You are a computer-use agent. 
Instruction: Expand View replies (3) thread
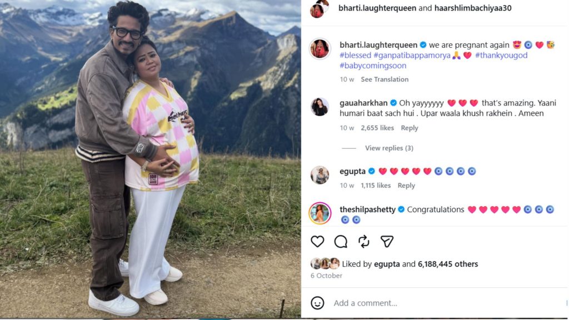[389, 148]
